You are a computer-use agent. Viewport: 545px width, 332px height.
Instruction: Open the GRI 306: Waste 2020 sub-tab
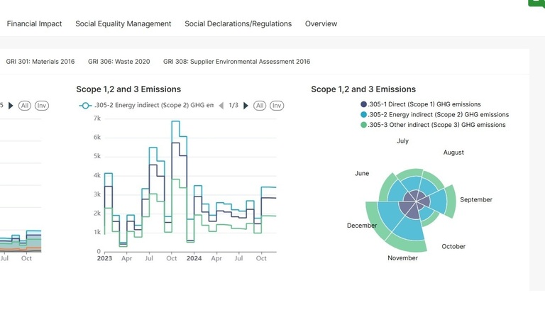119,62
